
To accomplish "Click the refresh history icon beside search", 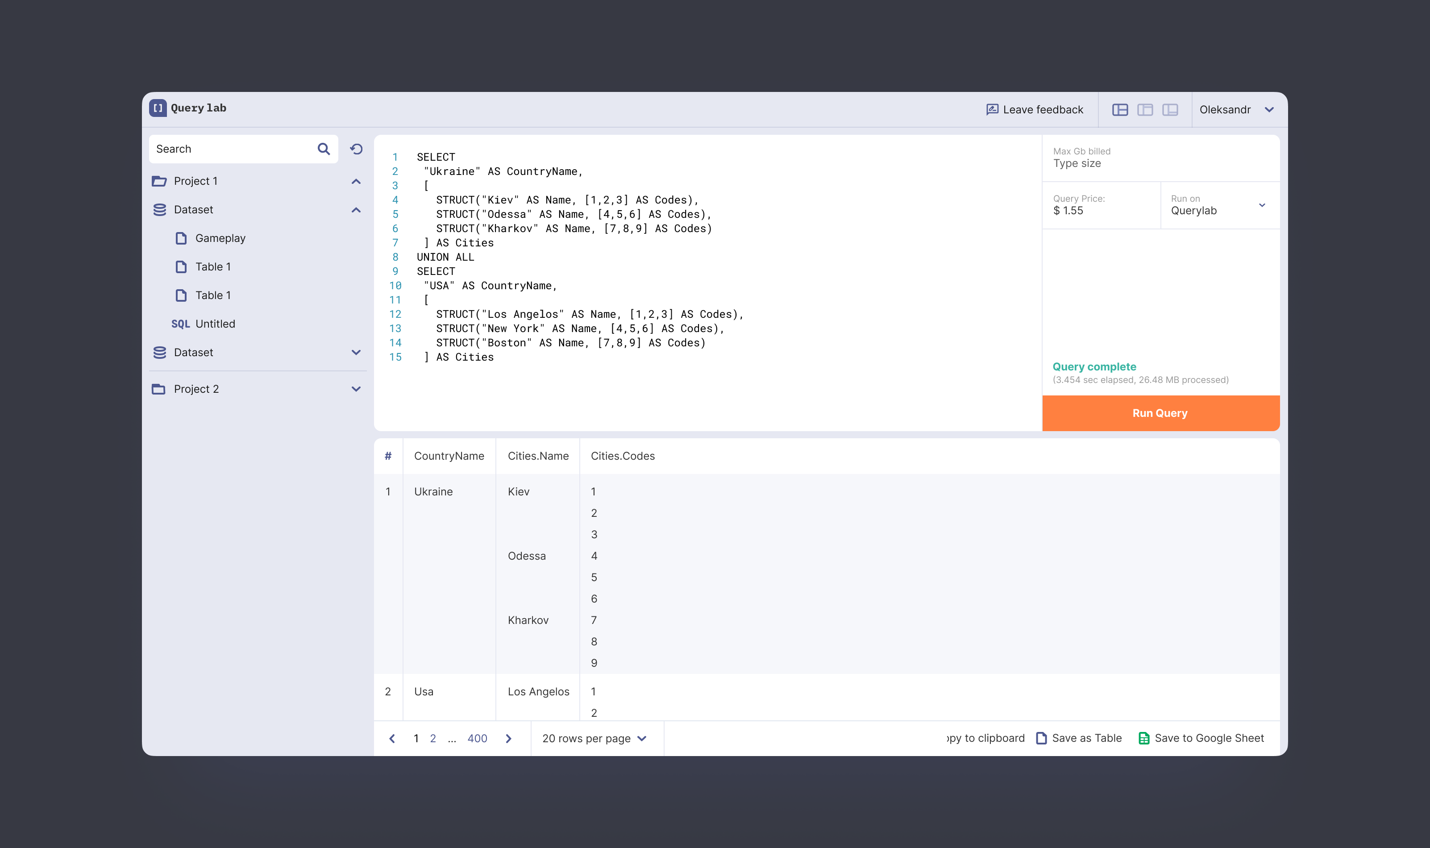I will click(x=357, y=149).
